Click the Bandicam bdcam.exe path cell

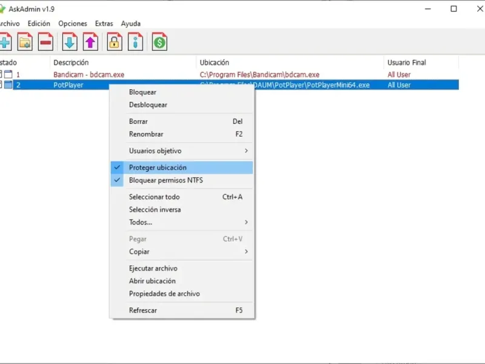coord(259,75)
